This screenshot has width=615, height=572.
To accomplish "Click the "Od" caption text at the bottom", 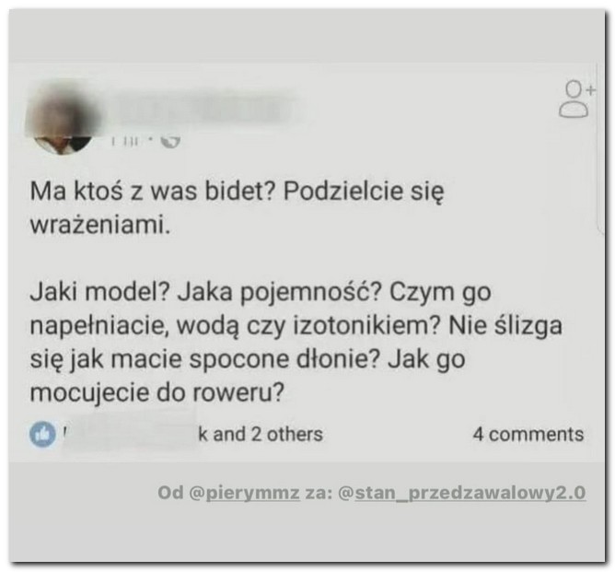I will pos(170,492).
